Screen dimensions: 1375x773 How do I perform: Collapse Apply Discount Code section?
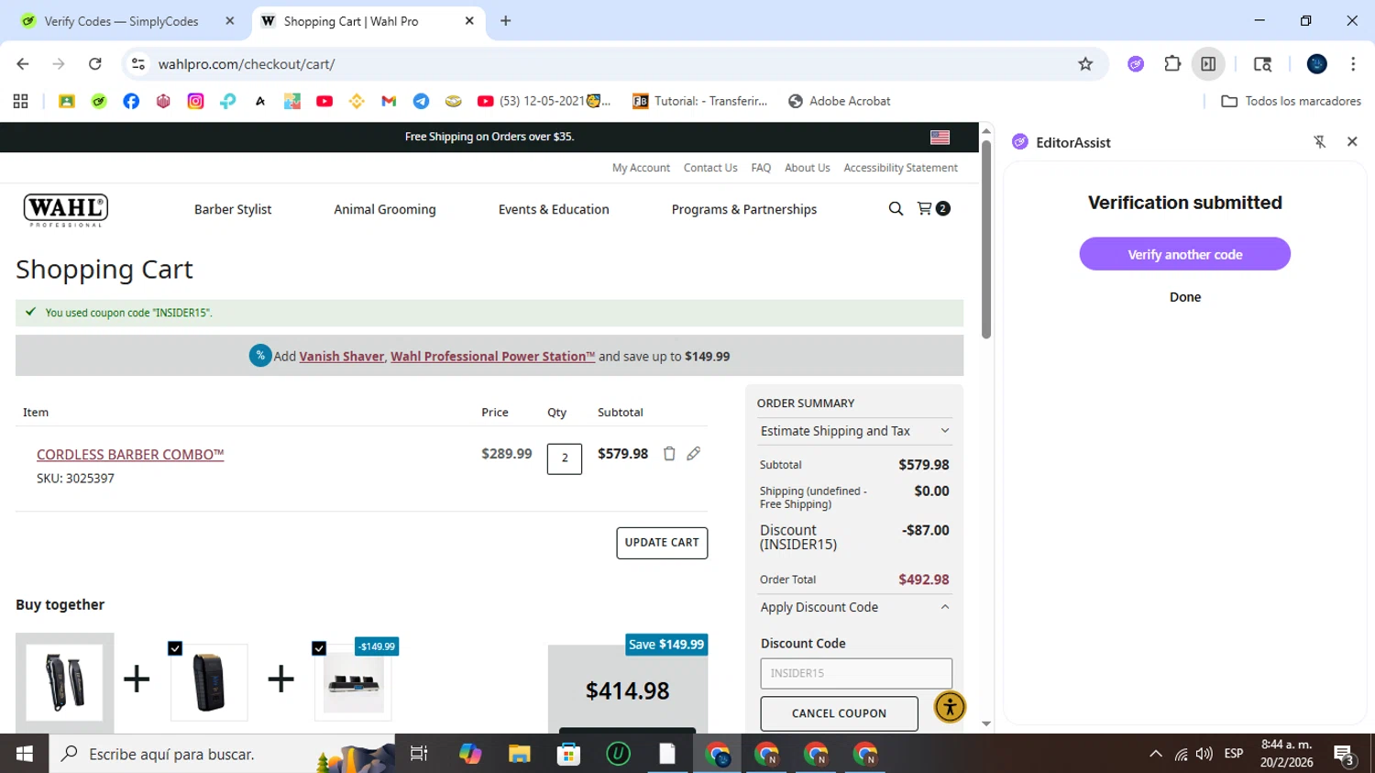pyautogui.click(x=854, y=607)
